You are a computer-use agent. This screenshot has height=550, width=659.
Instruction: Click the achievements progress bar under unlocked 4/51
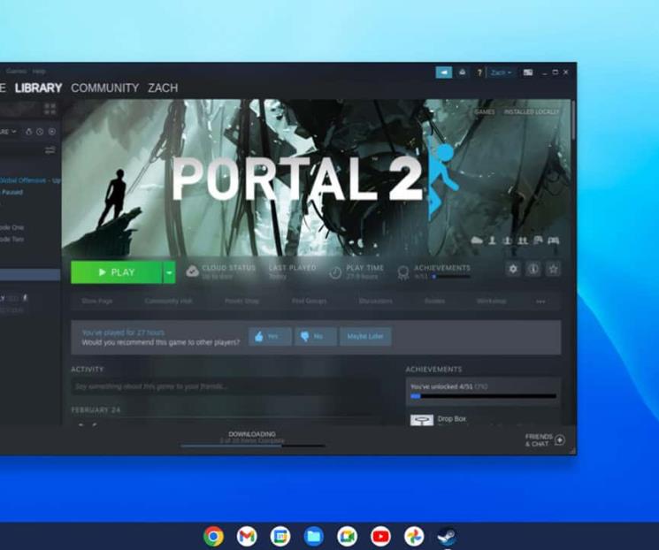pos(483,396)
